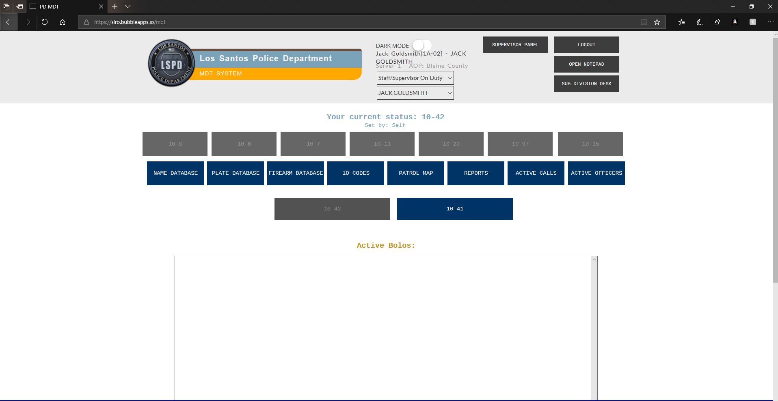The height and width of the screenshot is (401, 778).
Task: Set status to 10-7
Action: click(313, 144)
